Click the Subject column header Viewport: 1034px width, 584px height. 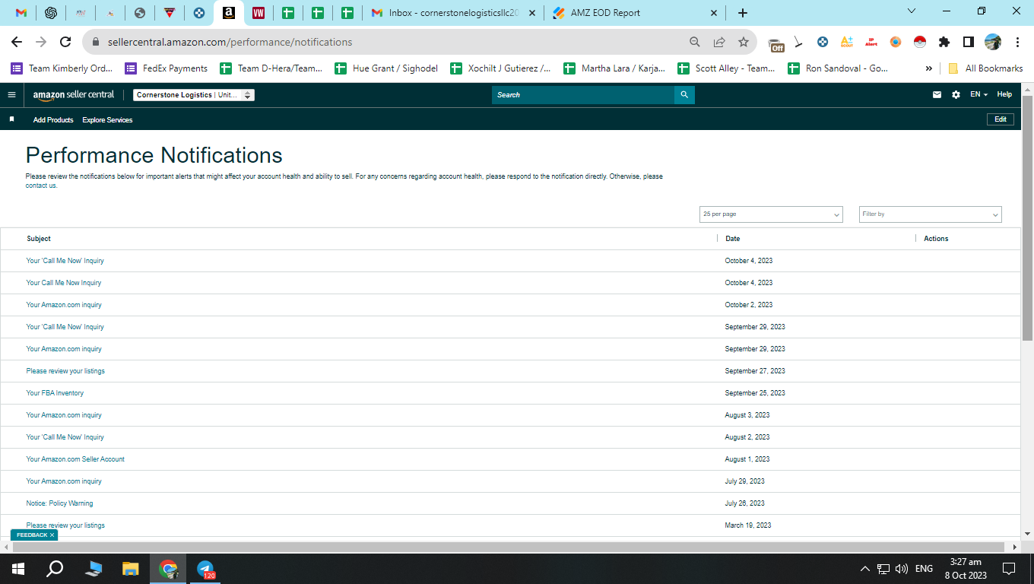point(39,239)
